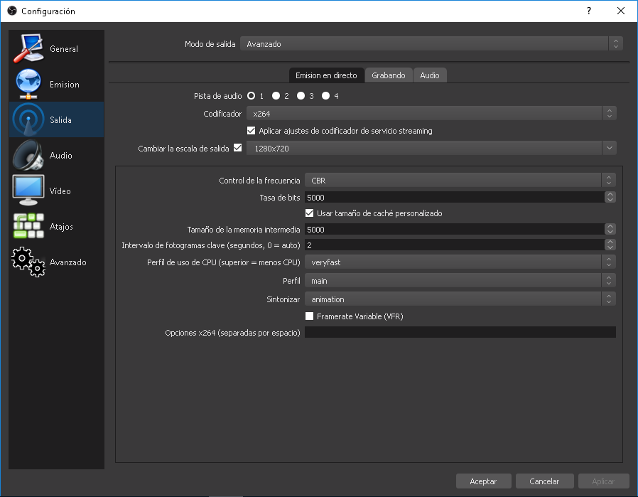Image resolution: width=638 pixels, height=497 pixels.
Task: Switch to the Grabando tab
Action: click(x=389, y=75)
